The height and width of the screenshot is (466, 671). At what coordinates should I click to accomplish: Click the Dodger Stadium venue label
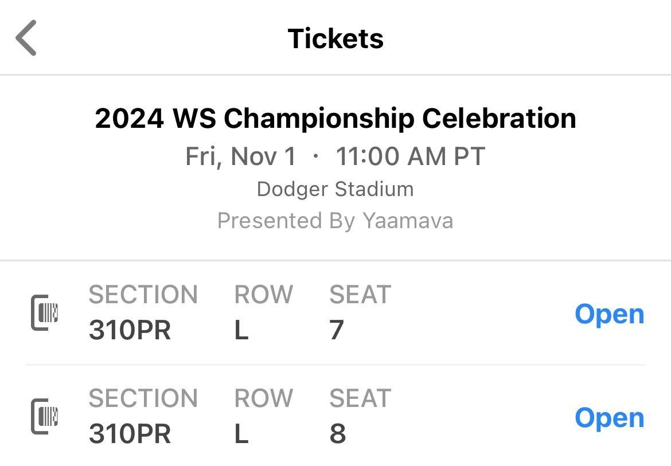click(335, 189)
